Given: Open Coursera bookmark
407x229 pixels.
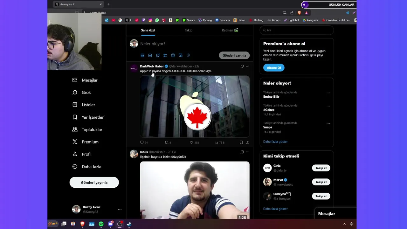Looking at the screenshot, I should click(x=223, y=20).
